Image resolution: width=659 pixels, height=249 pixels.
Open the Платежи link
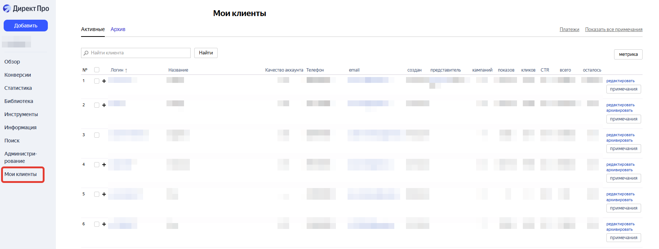pyautogui.click(x=569, y=30)
